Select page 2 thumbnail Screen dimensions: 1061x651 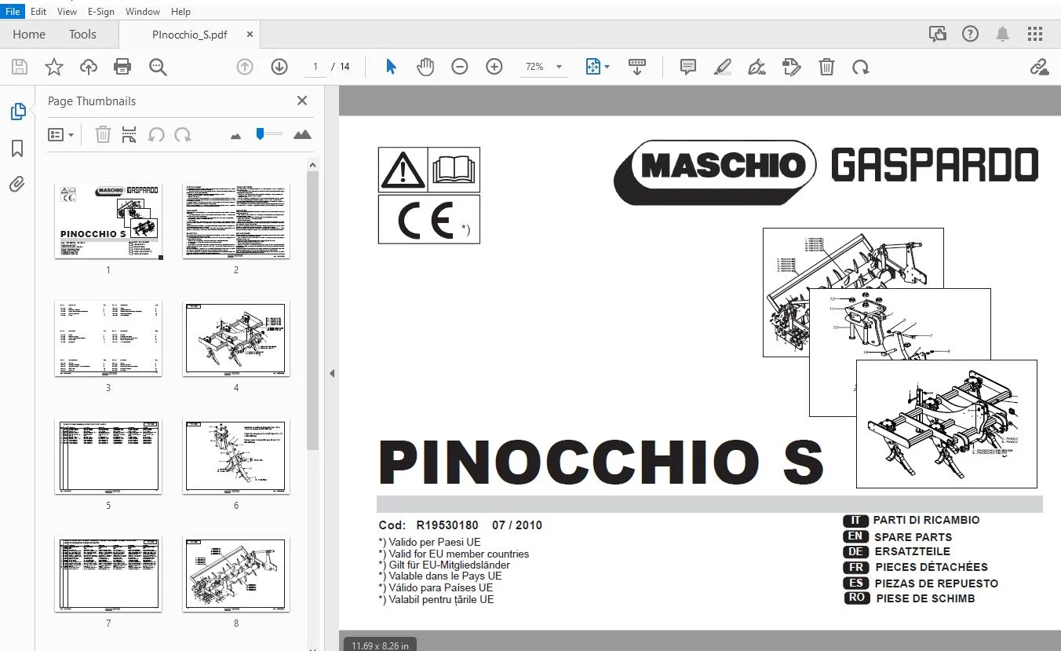(x=236, y=221)
